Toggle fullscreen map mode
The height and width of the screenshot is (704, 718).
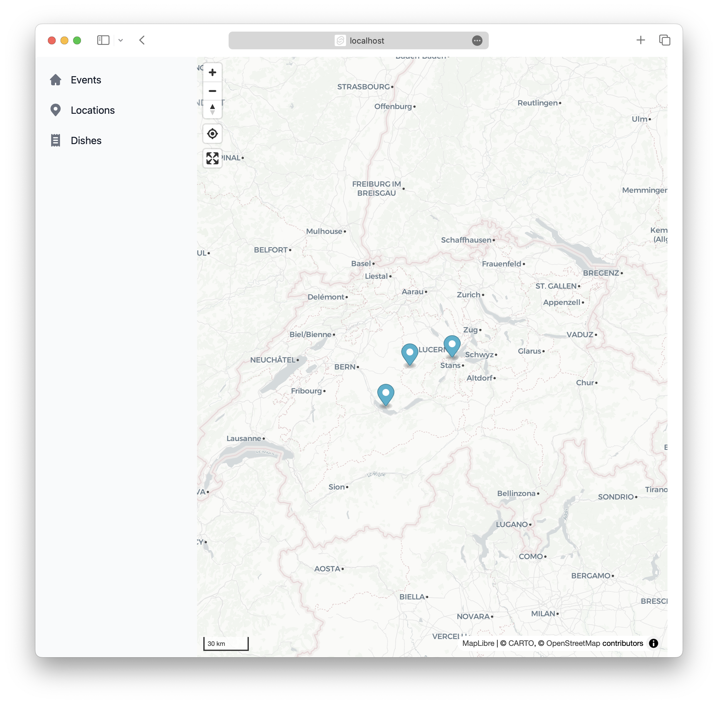[212, 158]
